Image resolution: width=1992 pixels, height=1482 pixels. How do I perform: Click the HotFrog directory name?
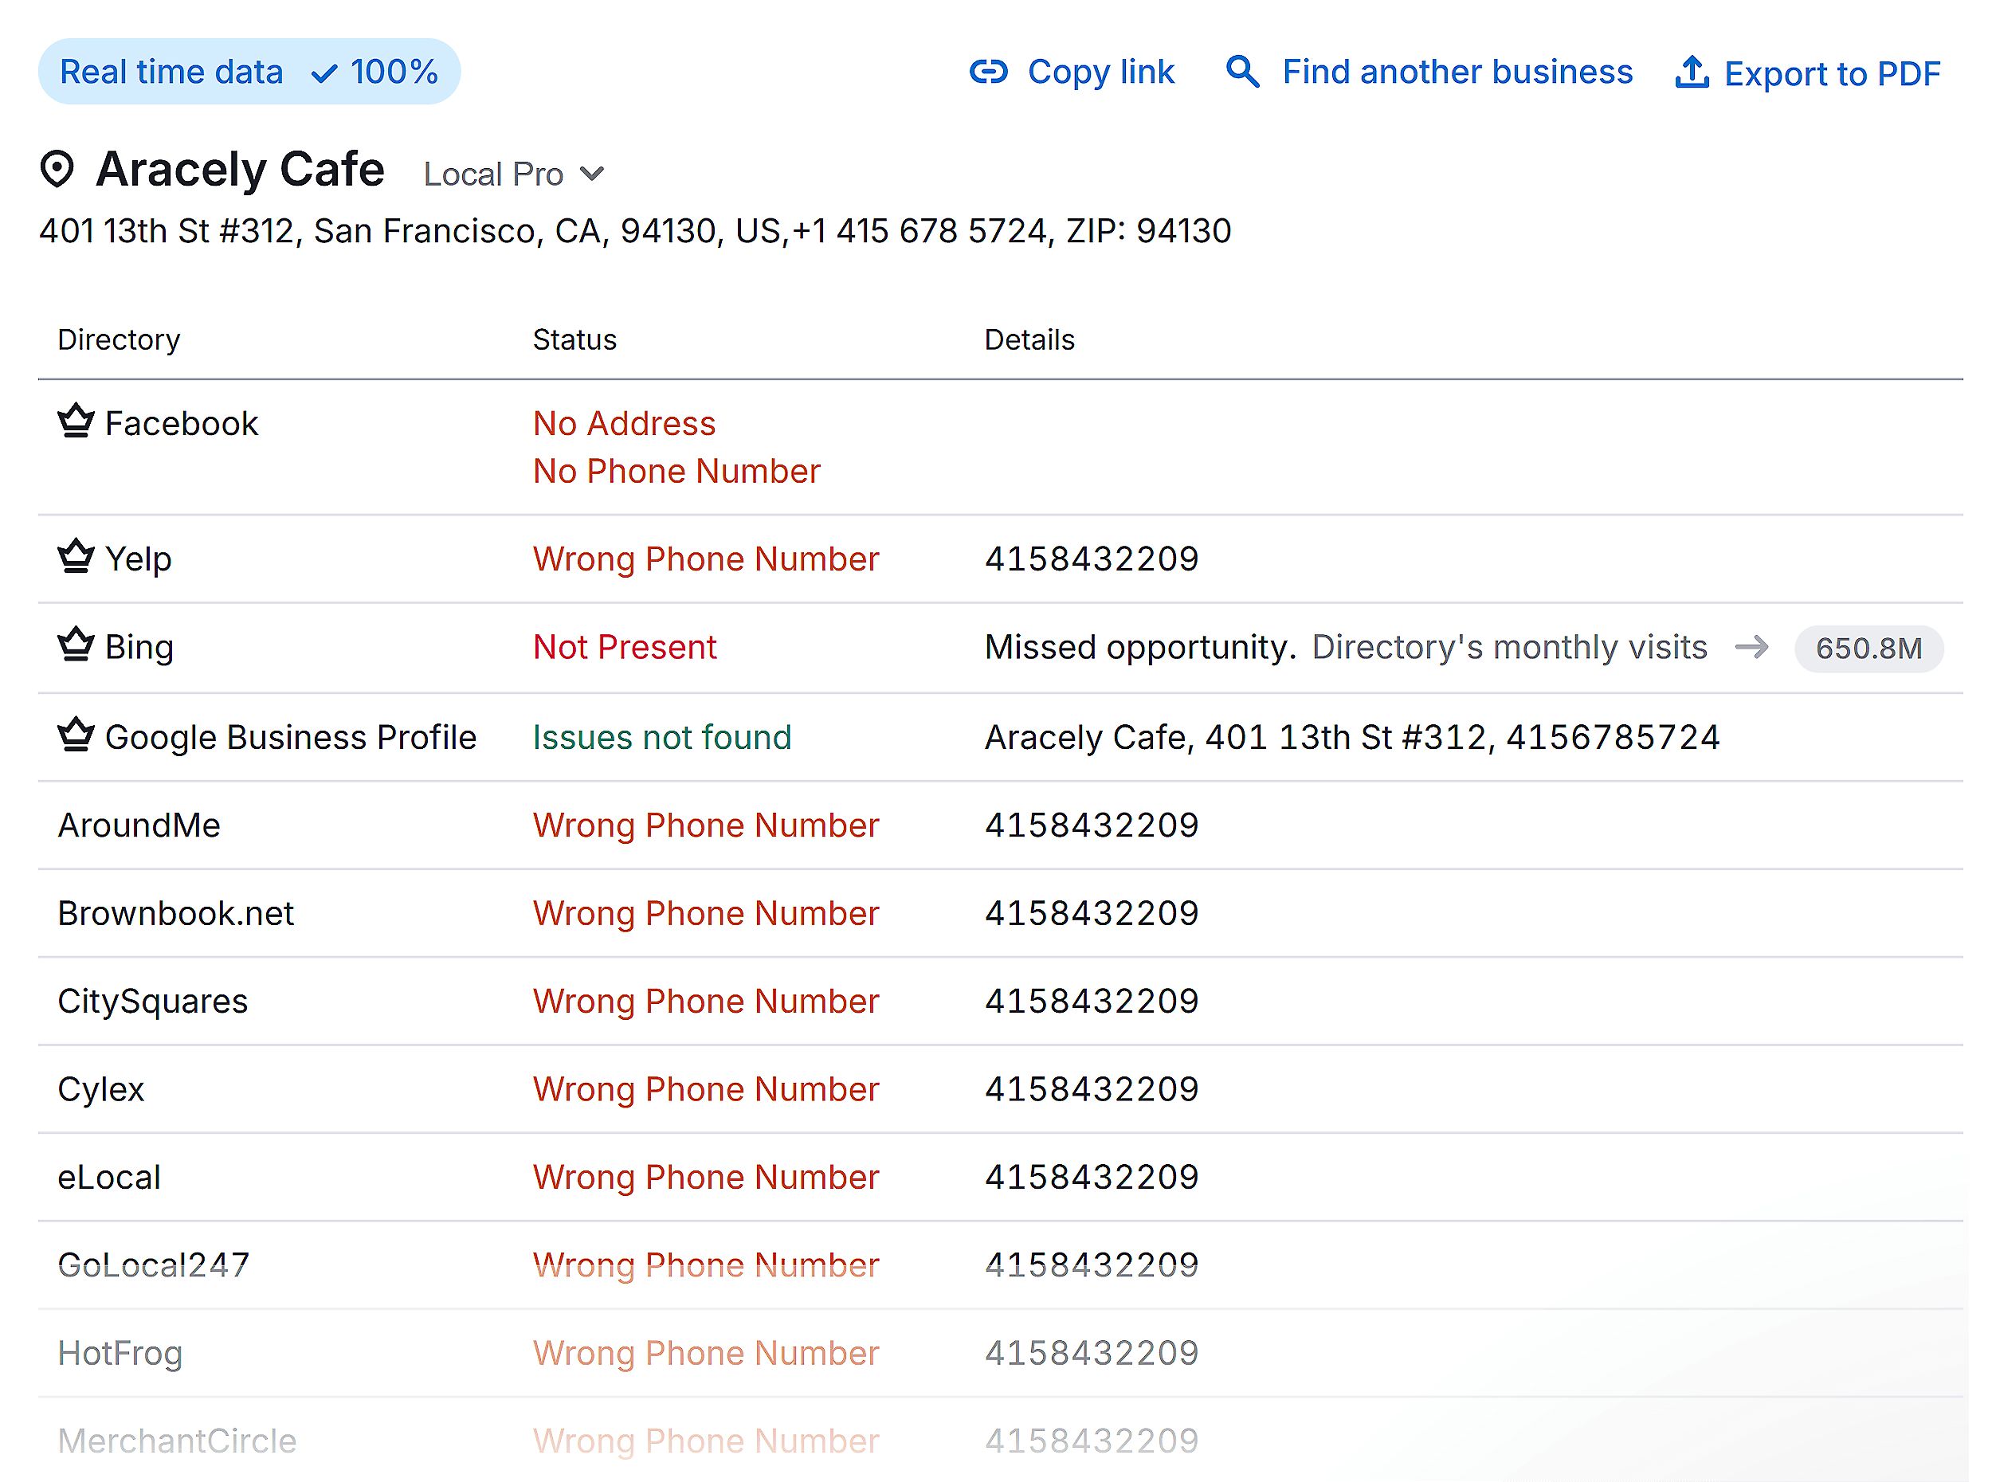120,1353
